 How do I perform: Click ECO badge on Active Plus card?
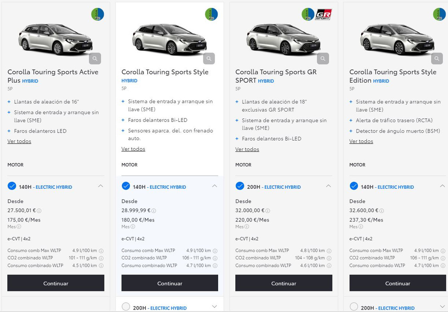(x=98, y=14)
